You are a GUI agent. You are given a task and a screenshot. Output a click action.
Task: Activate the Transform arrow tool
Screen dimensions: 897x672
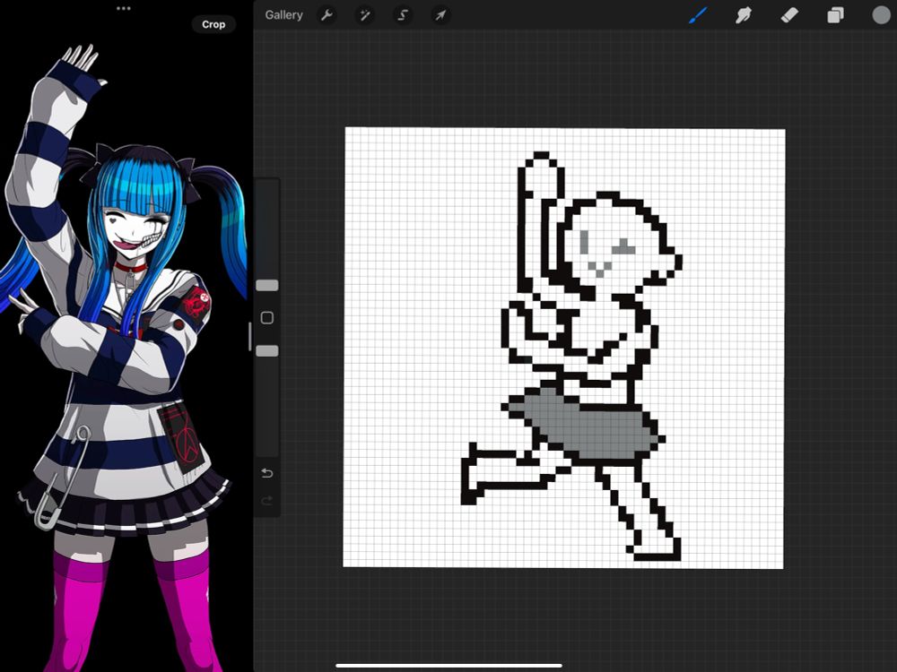tap(440, 15)
